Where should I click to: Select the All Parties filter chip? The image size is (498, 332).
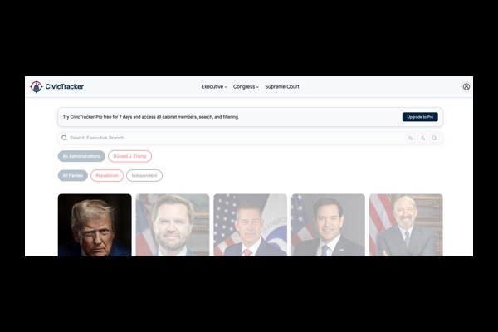pyautogui.click(x=73, y=176)
